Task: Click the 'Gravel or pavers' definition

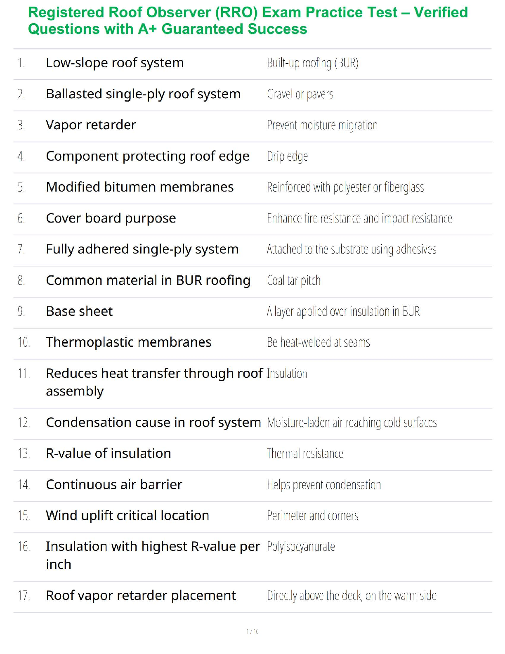Action: tap(300, 95)
